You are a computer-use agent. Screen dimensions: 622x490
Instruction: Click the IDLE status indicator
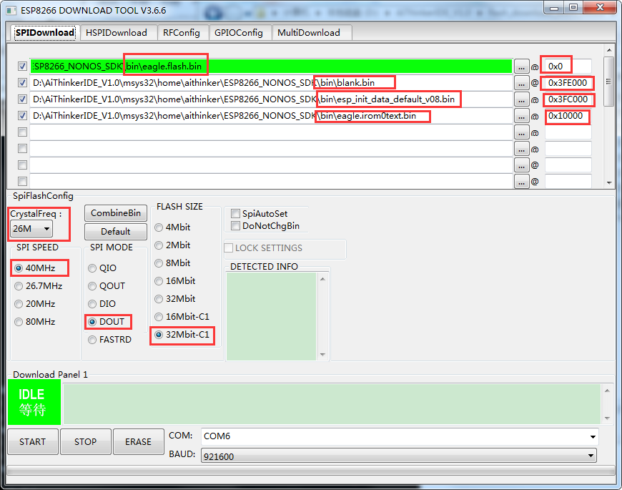34,402
